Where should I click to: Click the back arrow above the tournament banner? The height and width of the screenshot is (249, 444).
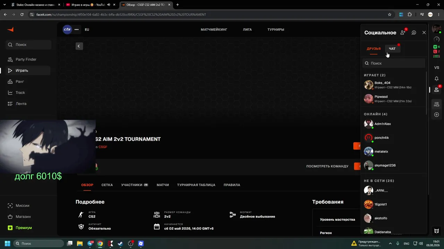79,46
